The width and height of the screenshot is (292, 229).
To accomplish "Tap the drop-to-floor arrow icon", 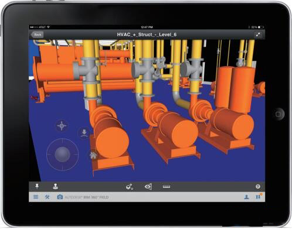I will tap(84, 132).
